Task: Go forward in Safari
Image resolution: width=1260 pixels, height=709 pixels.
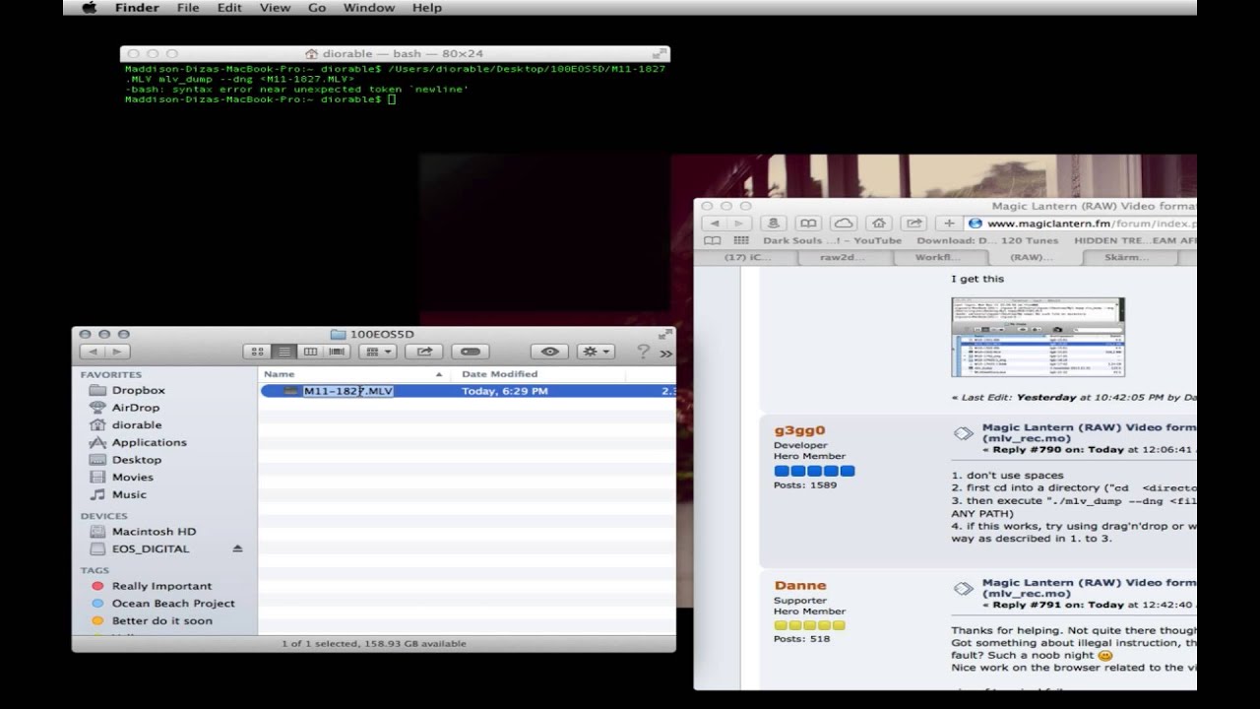Action: pos(741,224)
